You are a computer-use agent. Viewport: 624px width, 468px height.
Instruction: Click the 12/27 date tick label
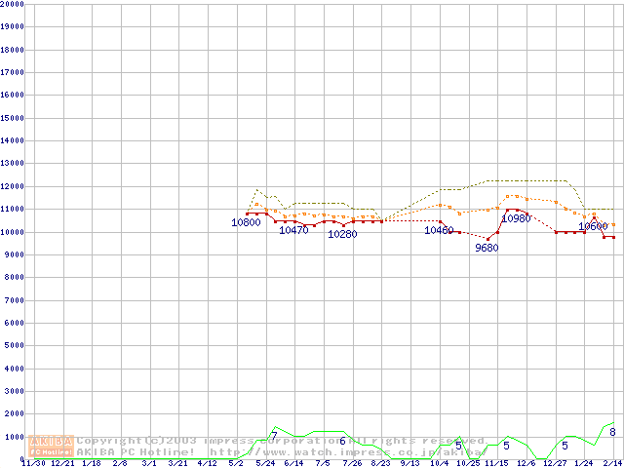coord(555,463)
